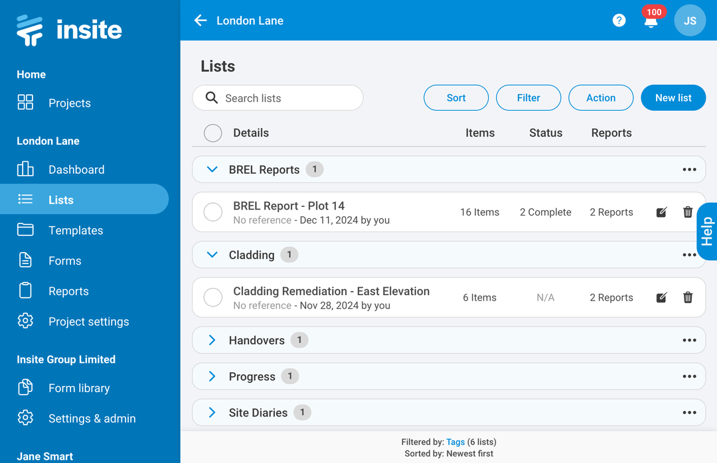This screenshot has width=717, height=463.
Task: Click the Forms document icon
Action: [x=25, y=261]
